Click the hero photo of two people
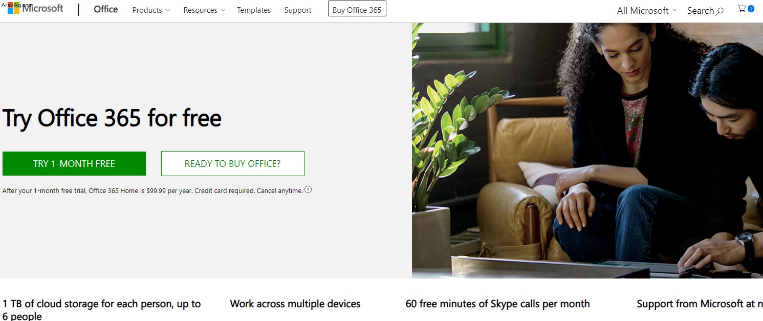The width and height of the screenshot is (763, 321). (x=587, y=151)
